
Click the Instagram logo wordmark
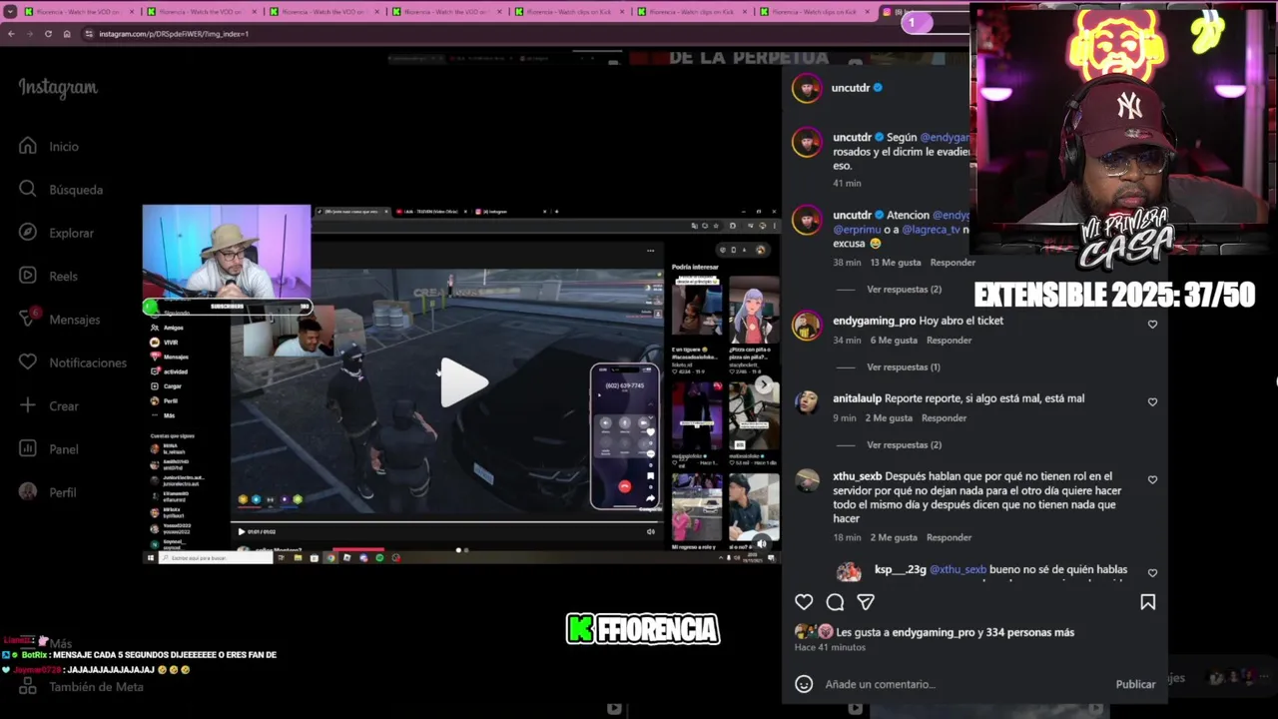click(x=58, y=88)
